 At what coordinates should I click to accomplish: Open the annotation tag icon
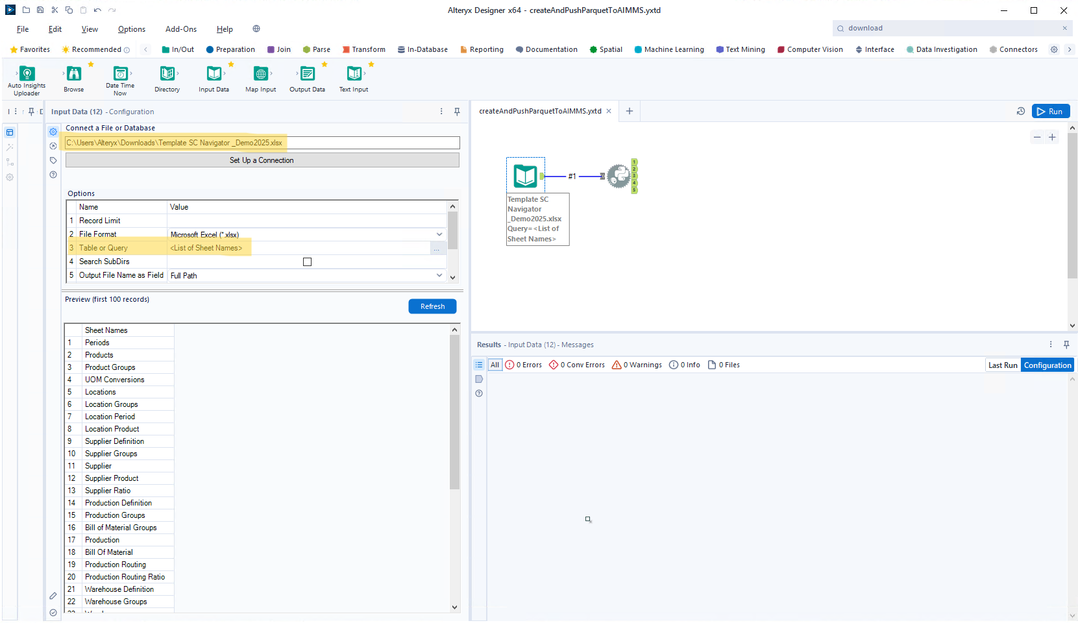click(x=53, y=160)
